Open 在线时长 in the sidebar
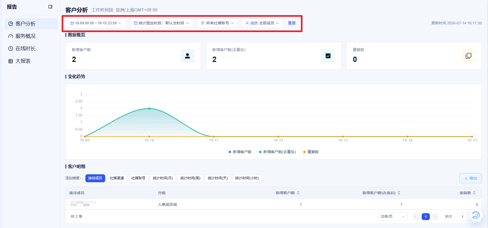 pyautogui.click(x=31, y=49)
